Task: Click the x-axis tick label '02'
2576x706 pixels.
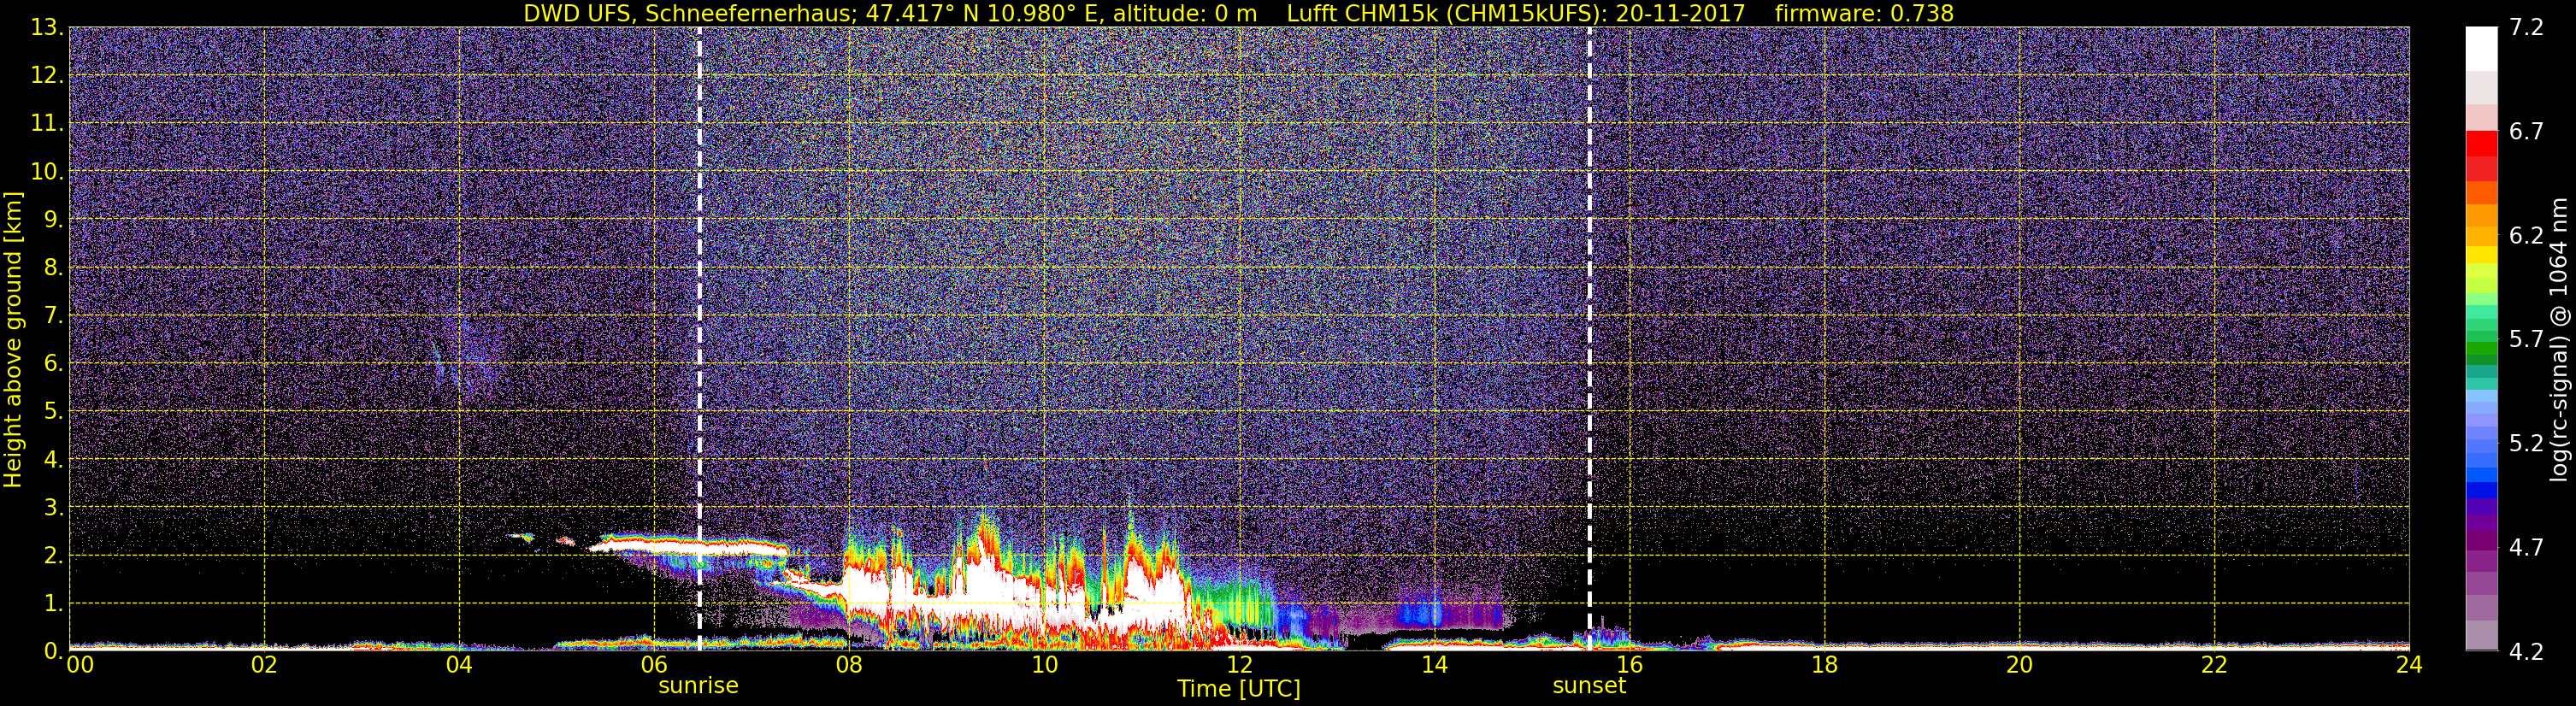Action: click(x=264, y=665)
